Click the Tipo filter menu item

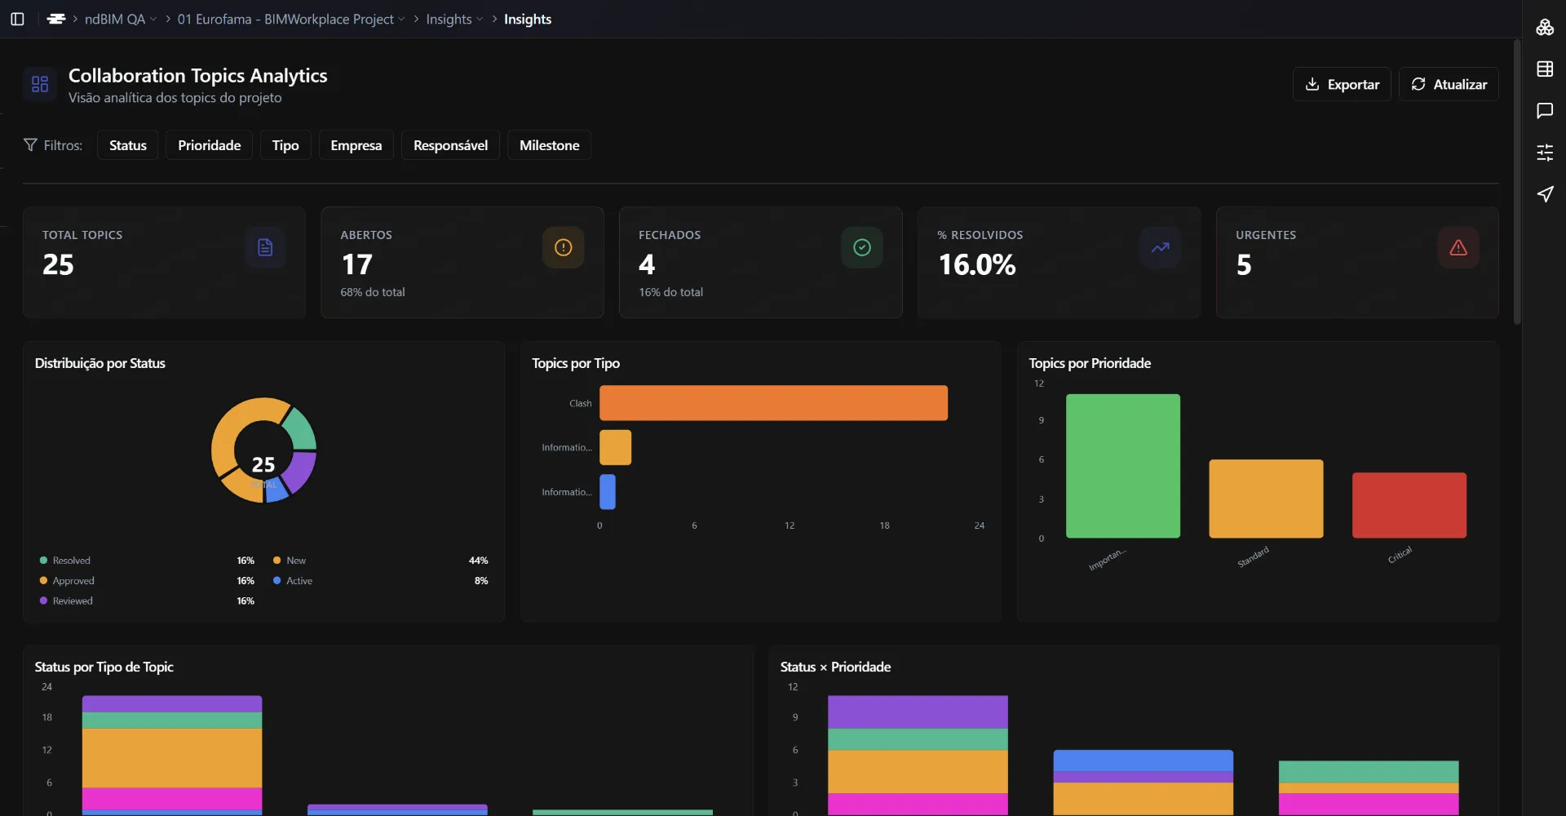[285, 144]
